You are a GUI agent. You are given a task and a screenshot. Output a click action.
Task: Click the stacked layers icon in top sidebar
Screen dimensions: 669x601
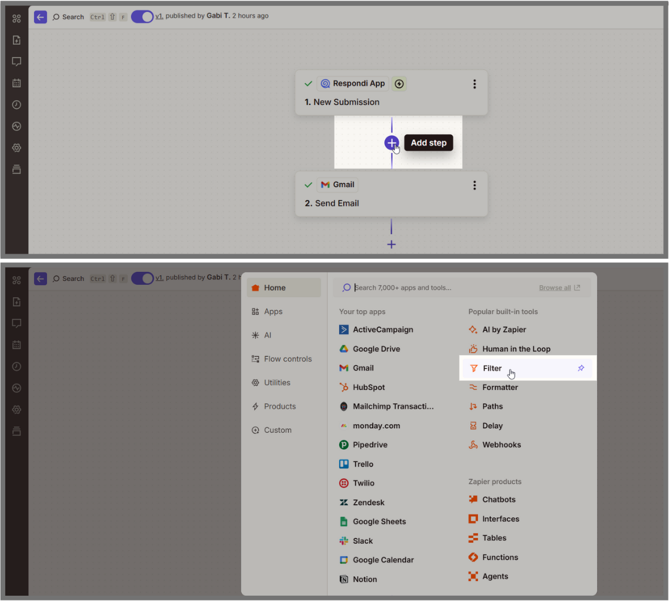click(16, 169)
